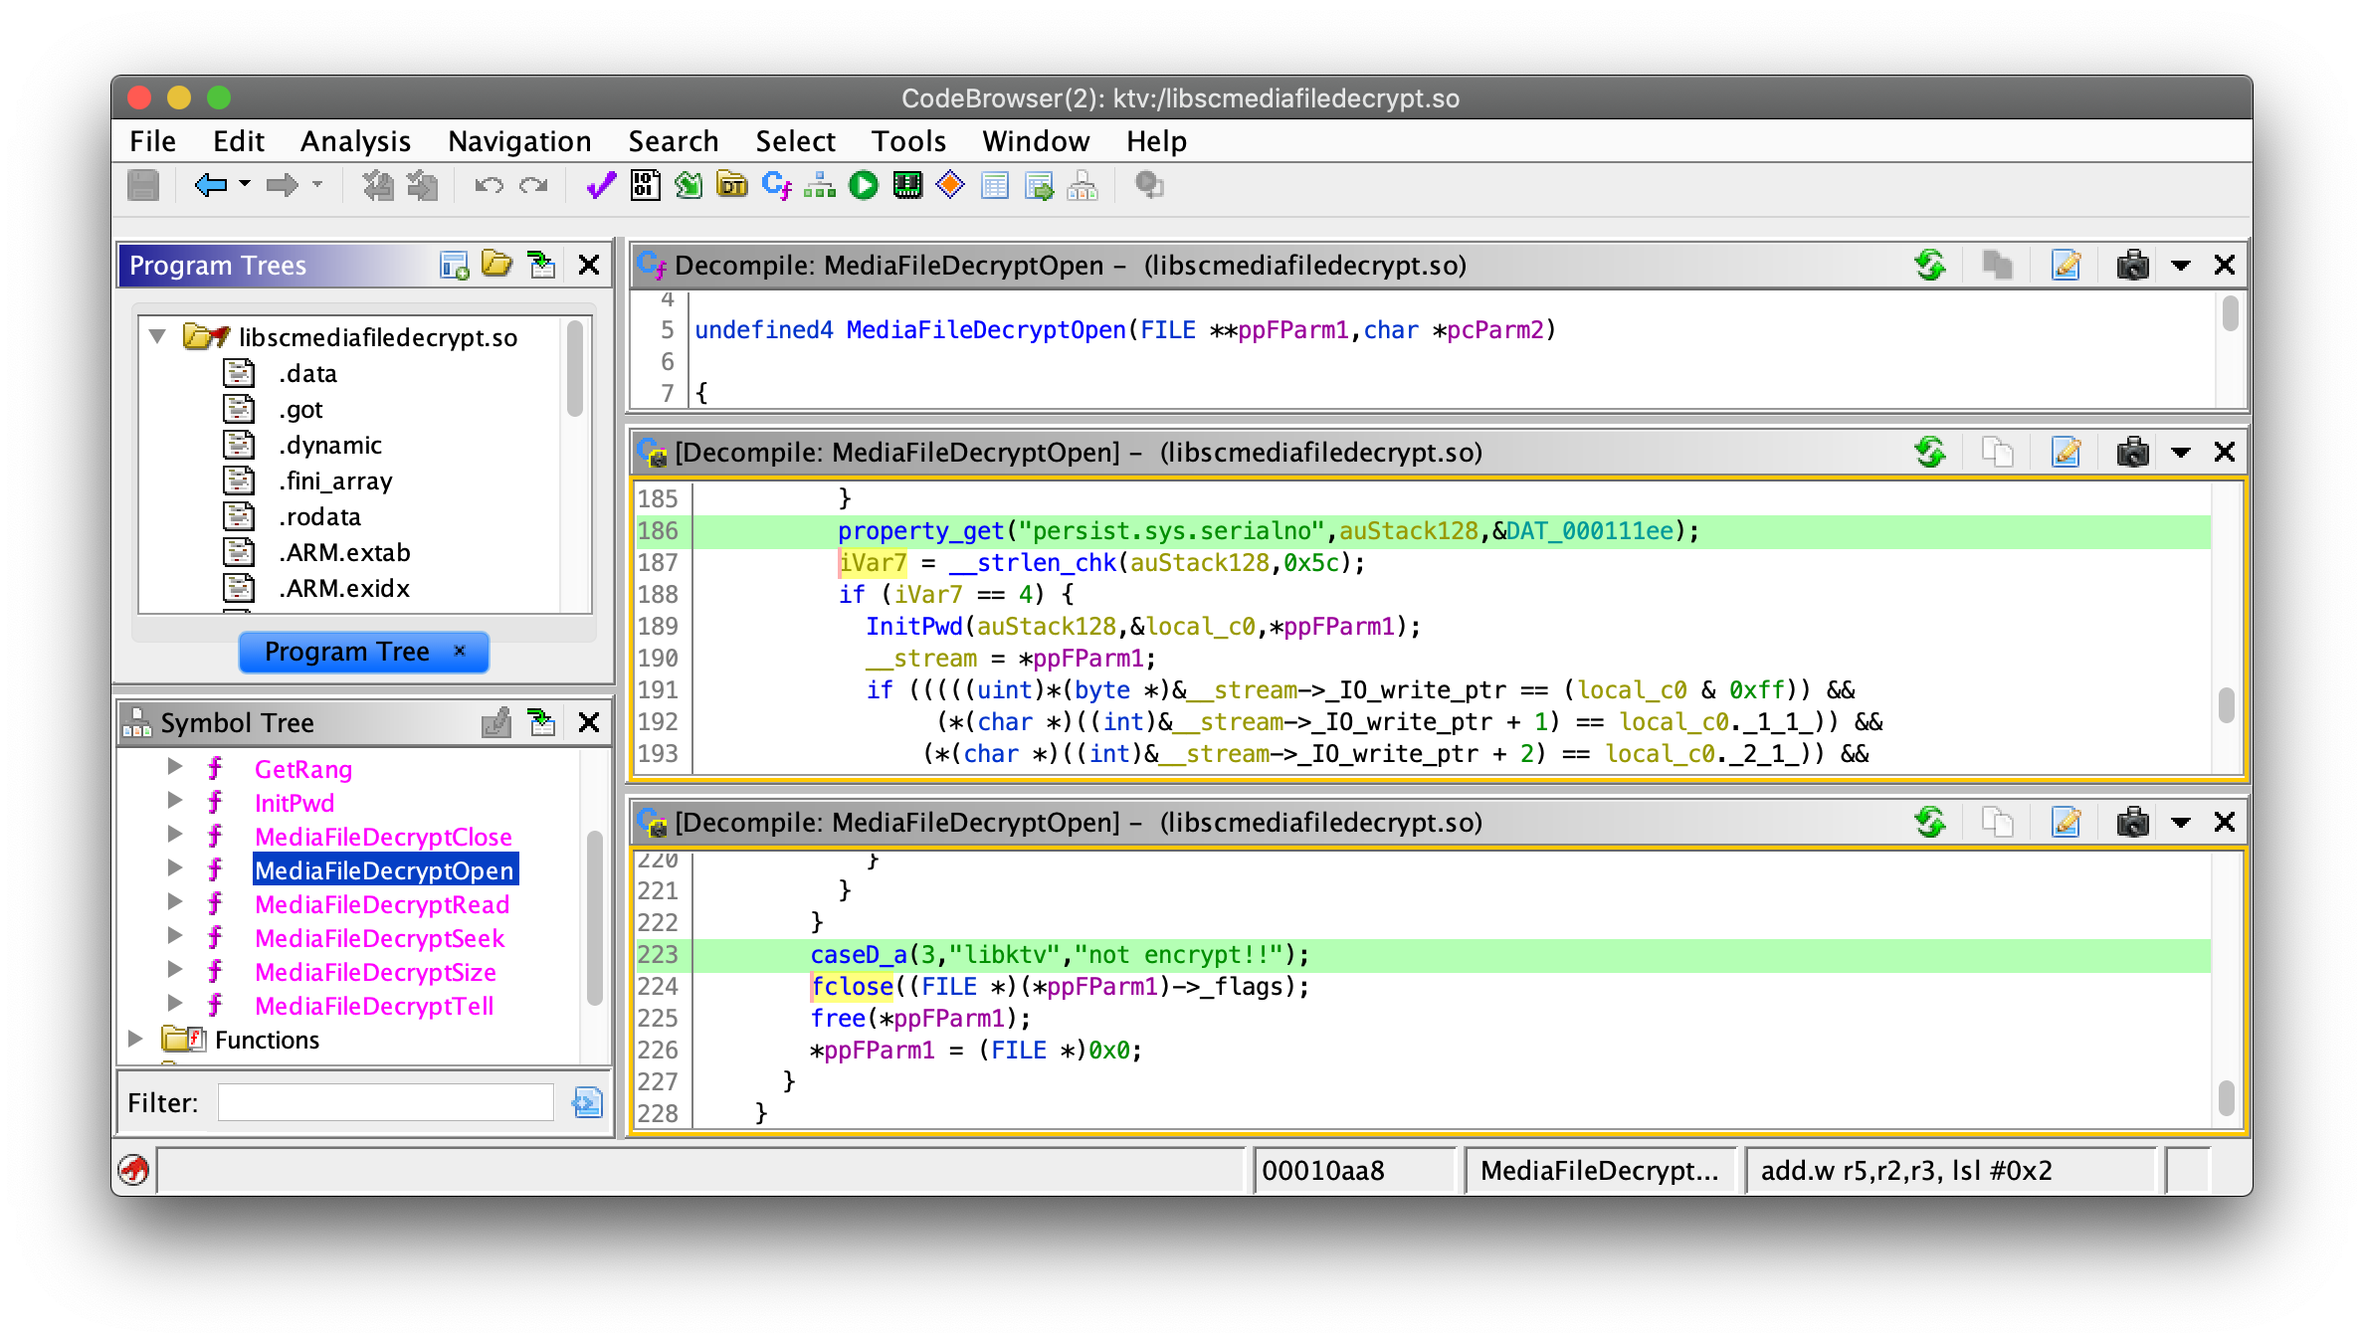The height and width of the screenshot is (1343, 2364).
Task: Open the Navigation menu
Action: pyautogui.click(x=519, y=141)
